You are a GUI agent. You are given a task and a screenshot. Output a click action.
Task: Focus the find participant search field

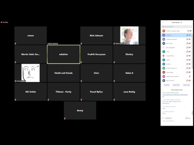177,27
